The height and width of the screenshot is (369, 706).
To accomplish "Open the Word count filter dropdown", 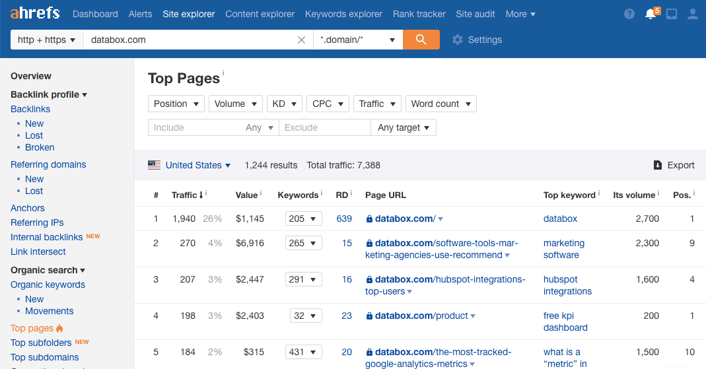I will pos(441,104).
